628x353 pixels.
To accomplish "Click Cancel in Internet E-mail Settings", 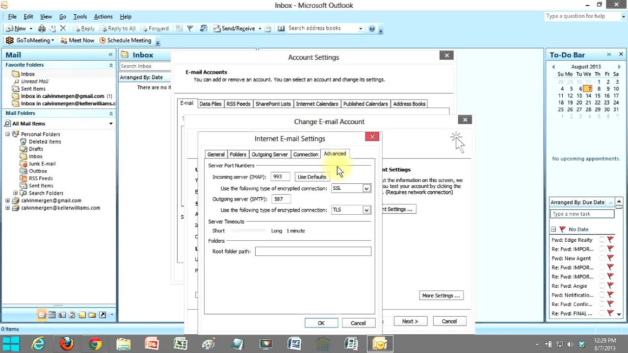I will (x=358, y=323).
